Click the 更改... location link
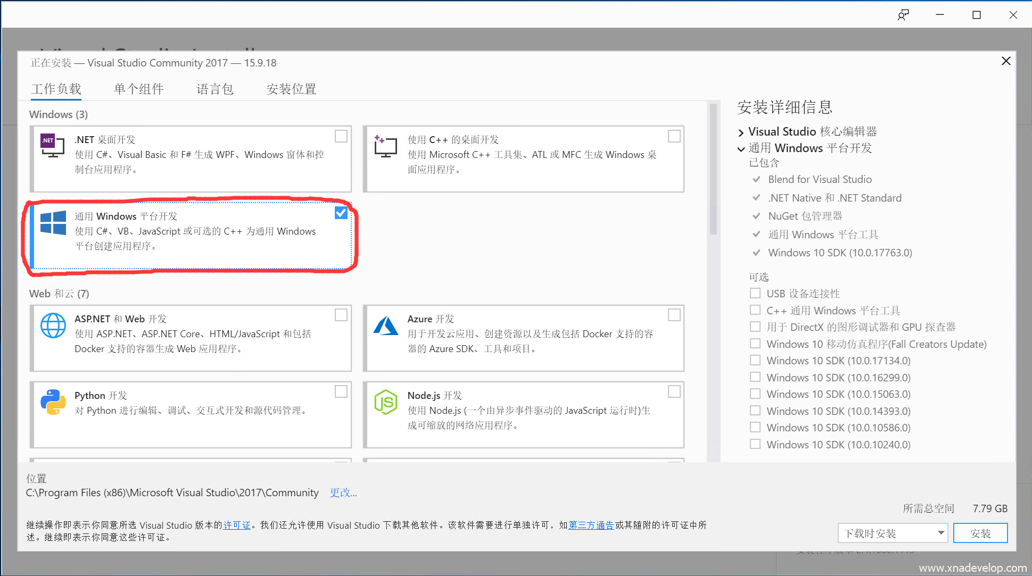 343,492
